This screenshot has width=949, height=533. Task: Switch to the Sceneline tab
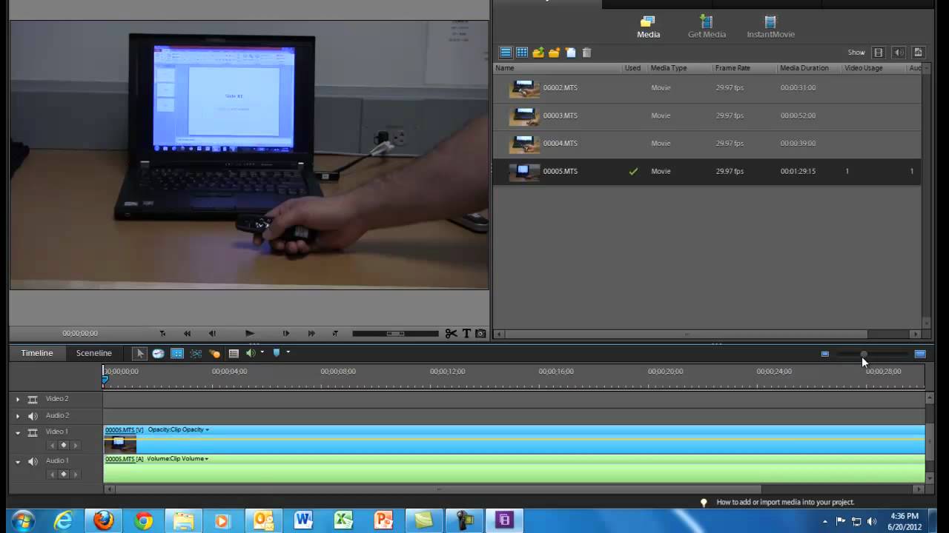[x=94, y=353]
